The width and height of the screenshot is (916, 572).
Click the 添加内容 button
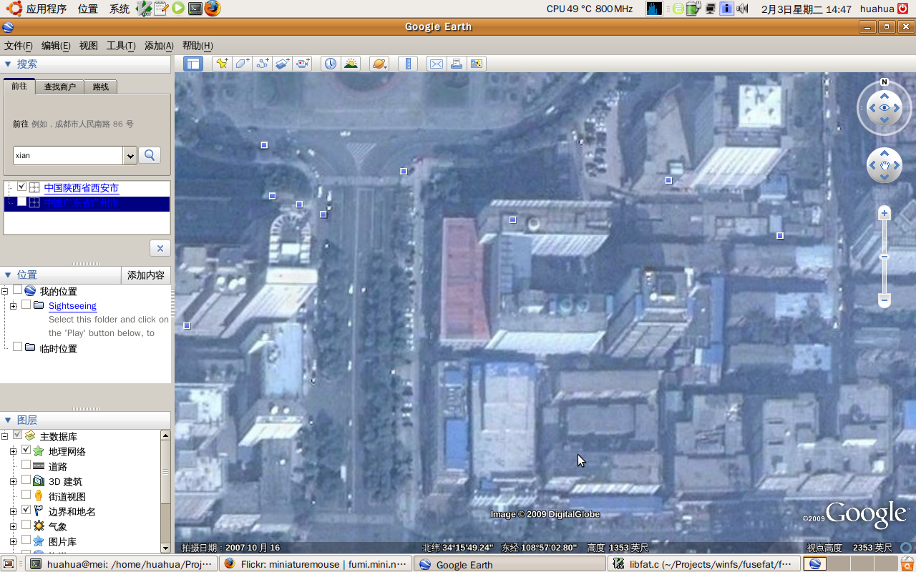[146, 275]
